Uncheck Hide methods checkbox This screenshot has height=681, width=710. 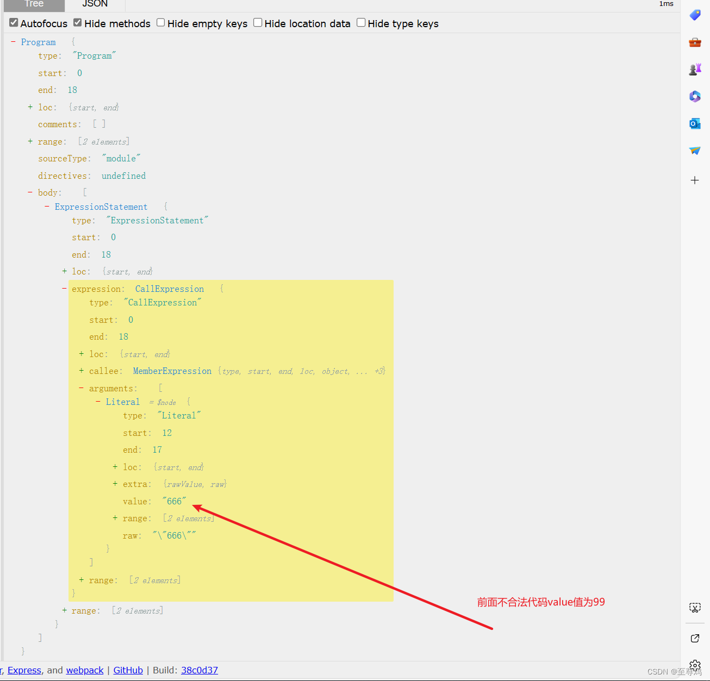(78, 23)
